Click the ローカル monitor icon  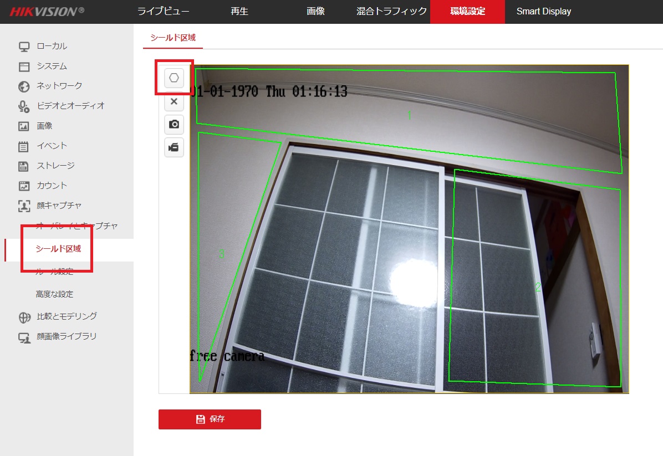[24, 47]
